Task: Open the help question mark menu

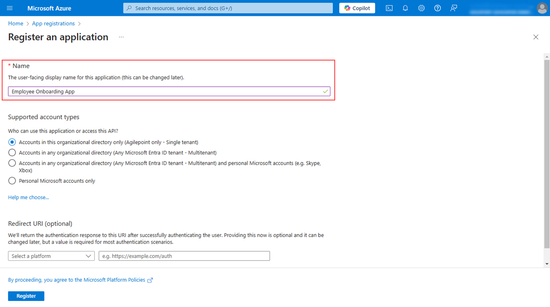Action: click(x=437, y=8)
